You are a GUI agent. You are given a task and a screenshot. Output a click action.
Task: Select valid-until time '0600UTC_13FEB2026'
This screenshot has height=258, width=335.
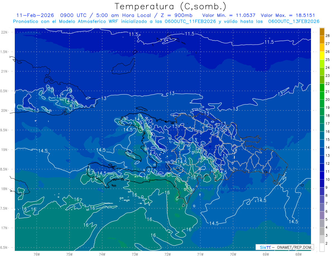[x=294, y=21]
